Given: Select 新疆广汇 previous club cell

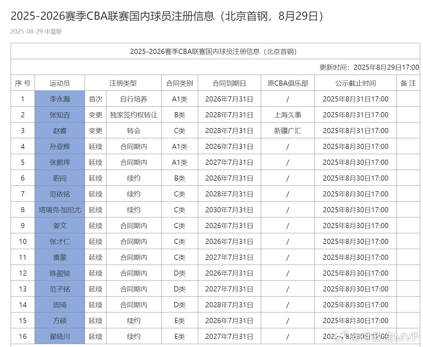Looking at the screenshot, I should pos(288,131).
